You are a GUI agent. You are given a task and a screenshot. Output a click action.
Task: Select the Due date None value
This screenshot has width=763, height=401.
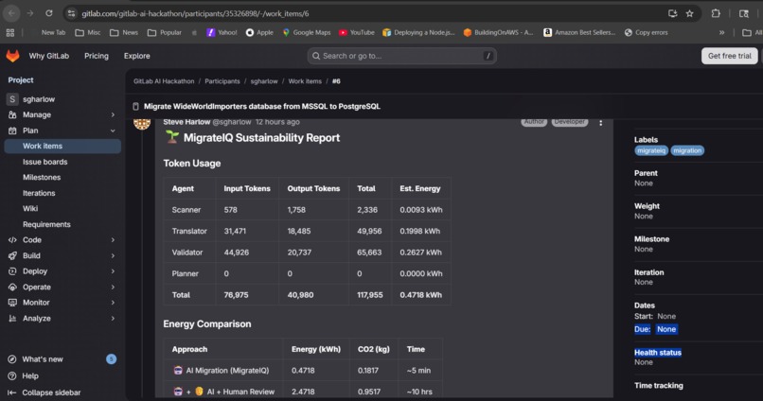pos(666,329)
